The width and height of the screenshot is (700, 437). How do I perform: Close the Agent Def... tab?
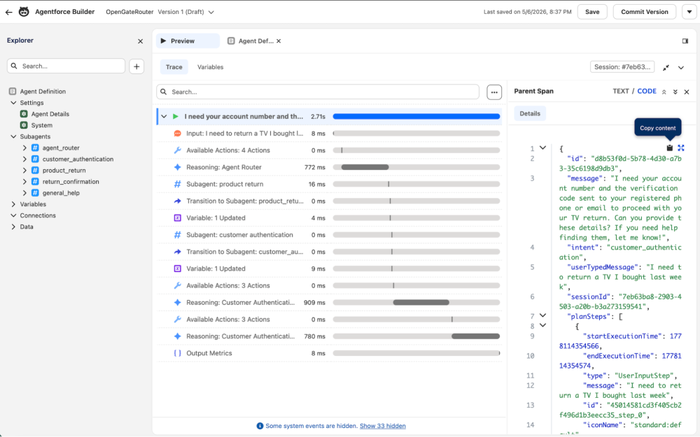tap(279, 41)
